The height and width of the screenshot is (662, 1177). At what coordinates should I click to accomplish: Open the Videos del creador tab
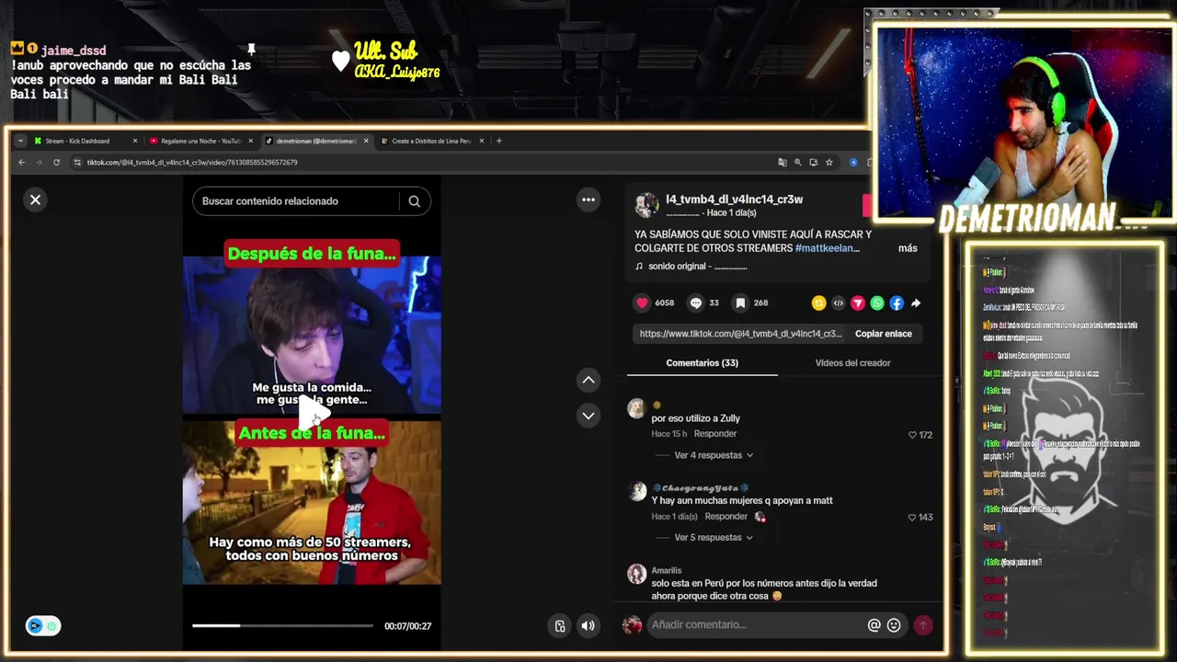pyautogui.click(x=852, y=363)
